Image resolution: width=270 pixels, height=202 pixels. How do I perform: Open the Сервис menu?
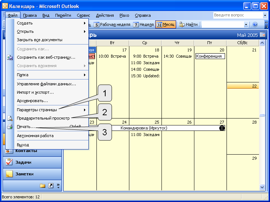(83, 15)
